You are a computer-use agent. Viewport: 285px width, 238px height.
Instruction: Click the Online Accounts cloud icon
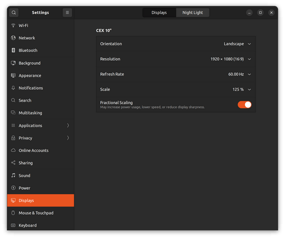[13, 151]
